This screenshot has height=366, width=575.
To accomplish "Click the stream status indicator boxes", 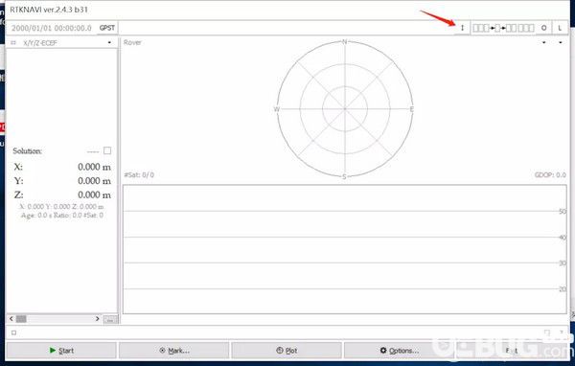I will [503, 28].
